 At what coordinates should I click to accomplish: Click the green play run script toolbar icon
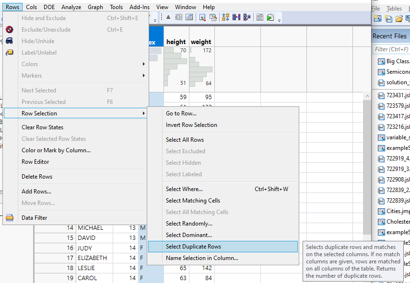[270, 17]
